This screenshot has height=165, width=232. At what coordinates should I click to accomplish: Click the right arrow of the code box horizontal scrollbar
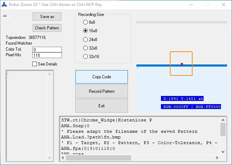[x=217, y=158]
